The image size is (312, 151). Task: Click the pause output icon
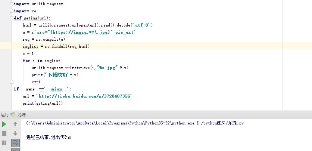4,142
